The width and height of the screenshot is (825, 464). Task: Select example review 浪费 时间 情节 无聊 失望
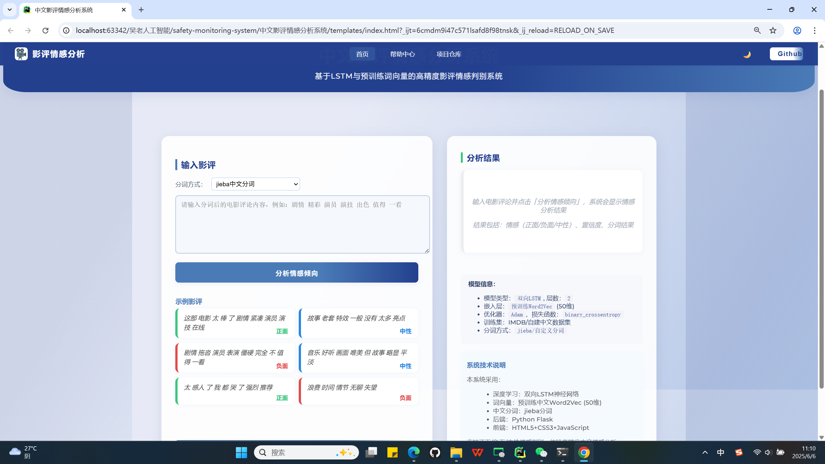(x=358, y=391)
